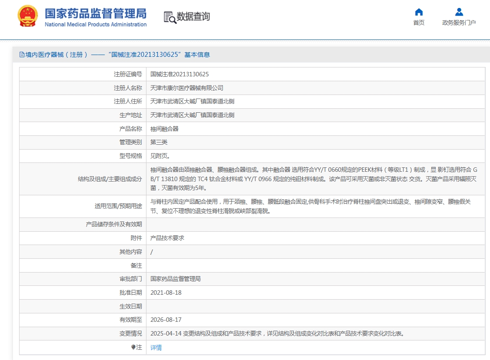This screenshot has height=360, width=490.
Task: Click the 国家药品监督管理局 site title
Action: point(95,14)
